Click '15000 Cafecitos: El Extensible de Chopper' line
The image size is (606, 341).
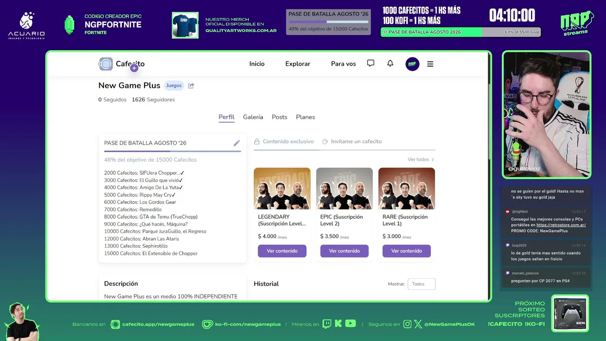151,253
